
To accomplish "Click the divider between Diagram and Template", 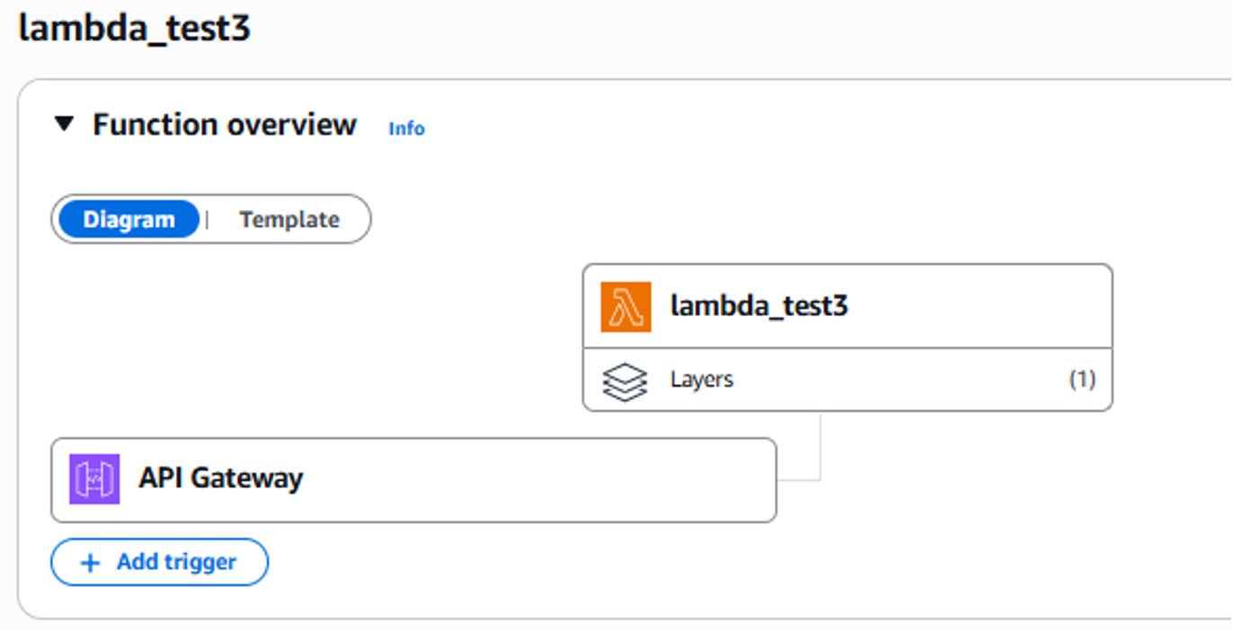I will tap(208, 220).
